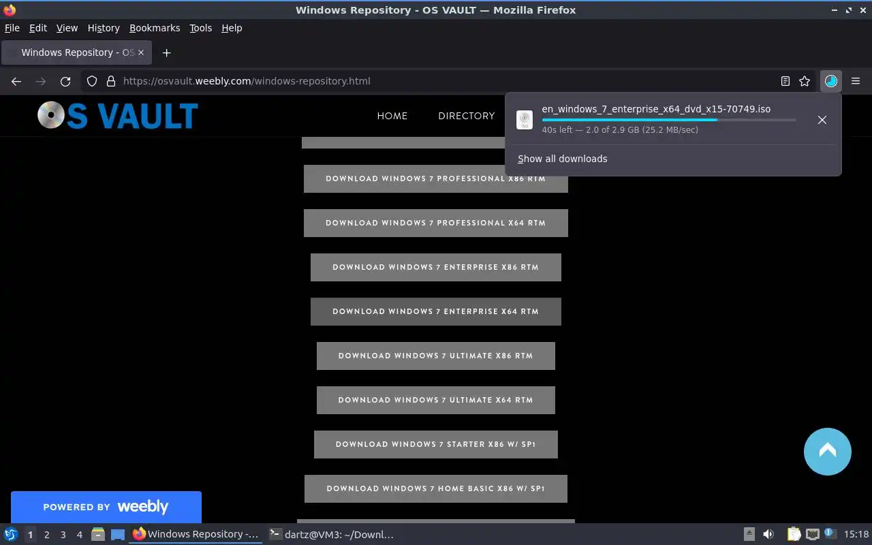872x545 pixels.
Task: Reload the current page
Action: coord(65,81)
